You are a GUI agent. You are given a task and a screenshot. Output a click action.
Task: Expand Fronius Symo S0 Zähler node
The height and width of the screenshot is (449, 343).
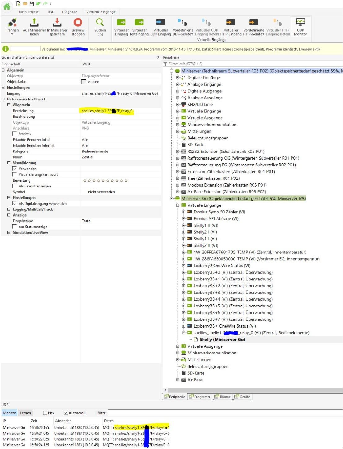[184, 212]
